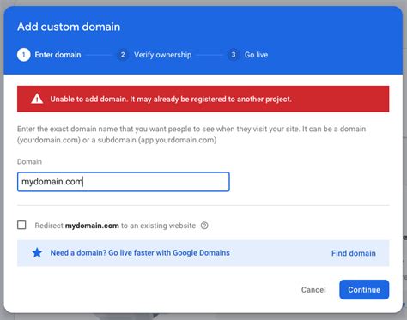Select the 'Verify ownership' step label

(162, 55)
